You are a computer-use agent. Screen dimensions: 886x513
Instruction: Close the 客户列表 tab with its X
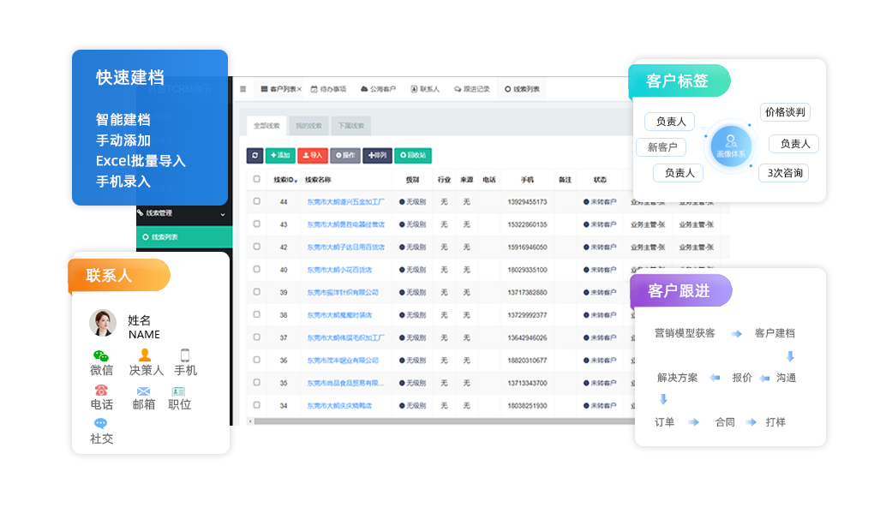pyautogui.click(x=299, y=89)
